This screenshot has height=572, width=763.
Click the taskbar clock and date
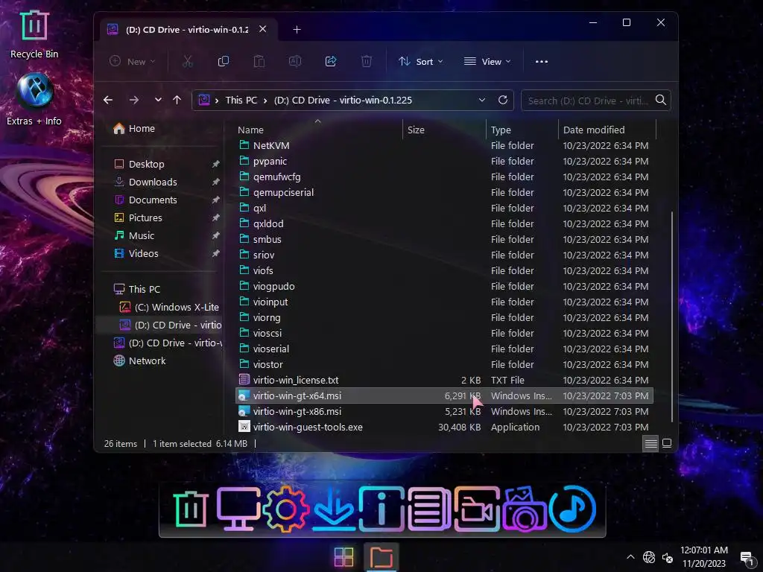703,557
